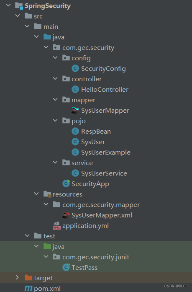Collapse the controller package chevron
This screenshot has width=192, height=292.
55,78
